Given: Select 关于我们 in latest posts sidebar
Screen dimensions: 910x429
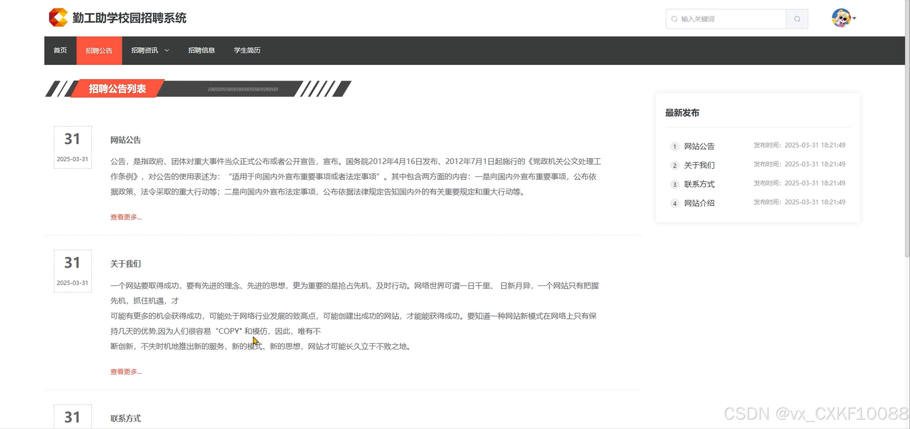Looking at the screenshot, I should tap(699, 165).
